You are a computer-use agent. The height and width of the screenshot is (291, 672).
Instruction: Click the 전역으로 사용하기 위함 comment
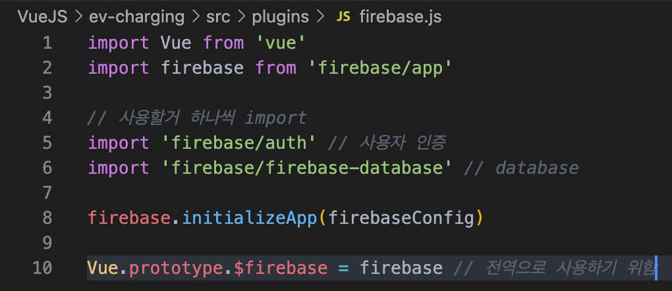554,268
